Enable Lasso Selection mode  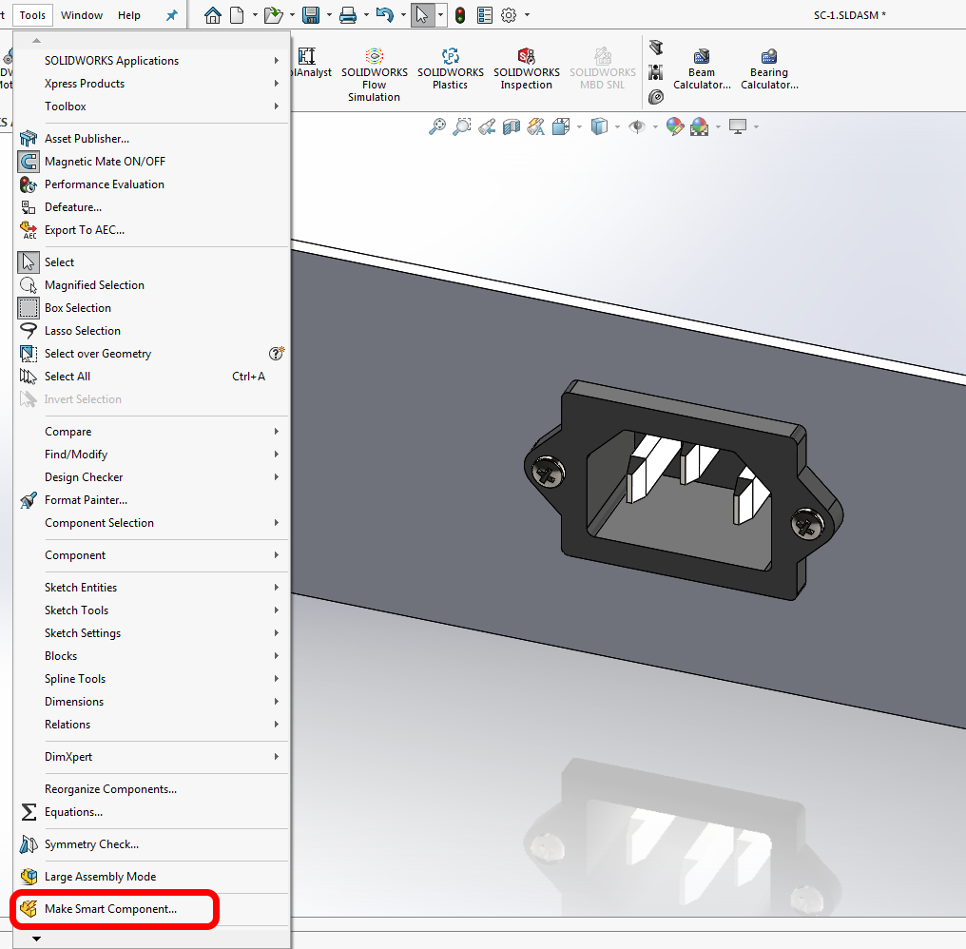click(151, 330)
